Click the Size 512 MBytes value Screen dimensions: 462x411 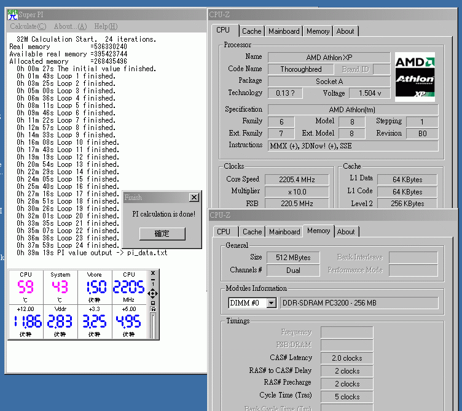tap(293, 258)
